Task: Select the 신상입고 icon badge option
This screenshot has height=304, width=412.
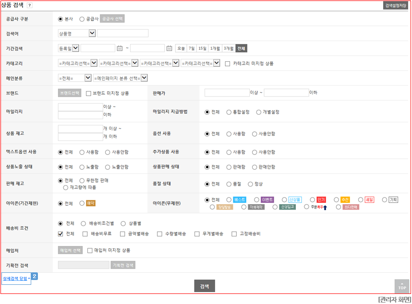Action: pyautogui.click(x=275, y=207)
